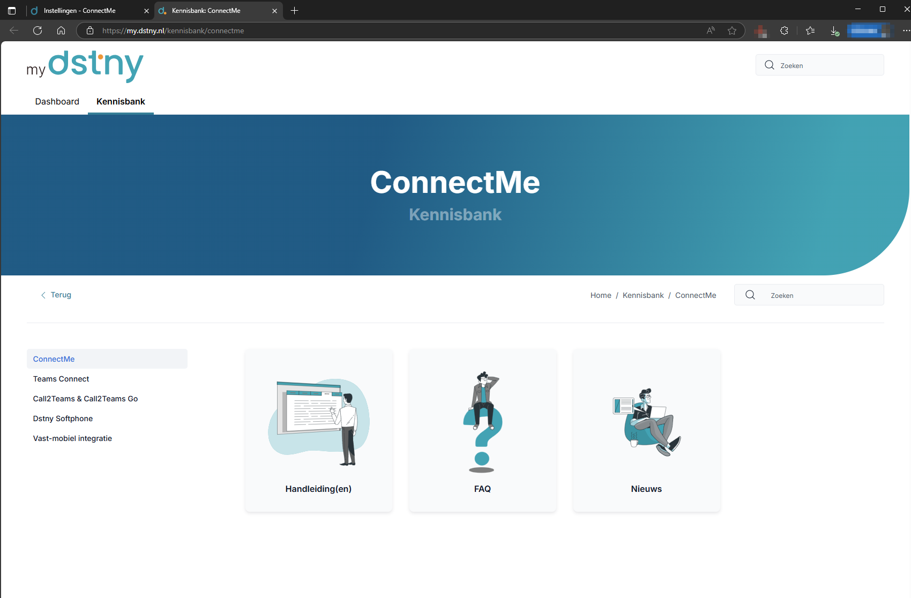
Task: Select Dstny Softphone in sidebar list
Action: tap(63, 418)
